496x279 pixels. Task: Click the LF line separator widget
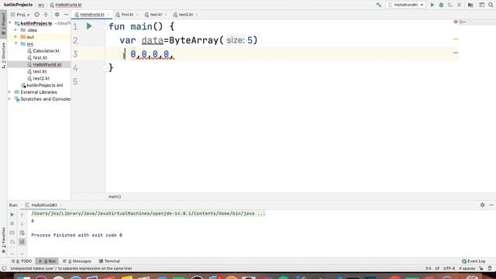pyautogui.click(x=437, y=268)
